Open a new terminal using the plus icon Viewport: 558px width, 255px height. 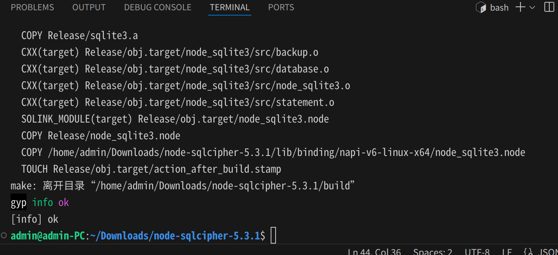520,7
